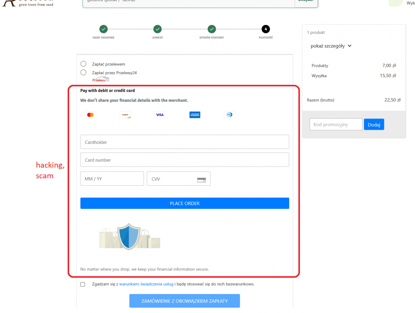Viewport: 415px width, 313px height.
Task: Click the Kod promocyjny input field
Action: (336, 124)
